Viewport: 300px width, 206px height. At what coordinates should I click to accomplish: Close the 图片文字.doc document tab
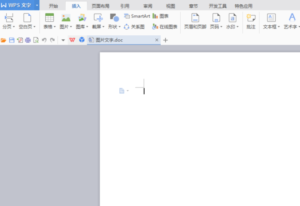[157, 40]
